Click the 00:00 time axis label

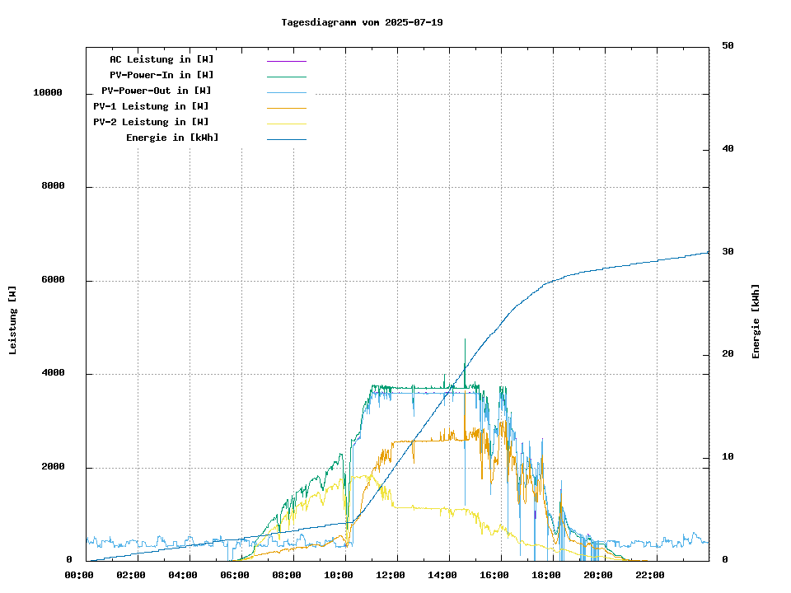click(x=79, y=575)
